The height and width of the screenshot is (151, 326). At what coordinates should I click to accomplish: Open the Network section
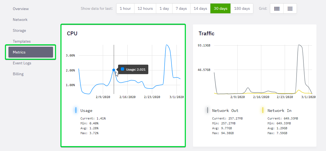click(20, 20)
